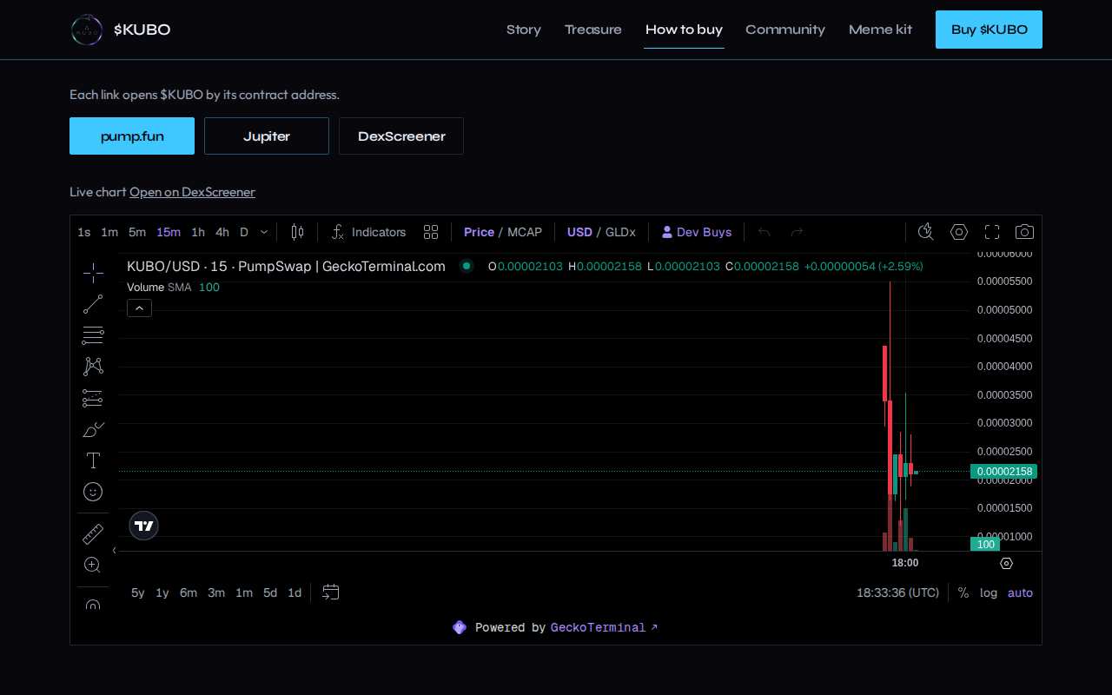1112x695 pixels.
Task: Open the Story nav tab
Action: tap(524, 30)
